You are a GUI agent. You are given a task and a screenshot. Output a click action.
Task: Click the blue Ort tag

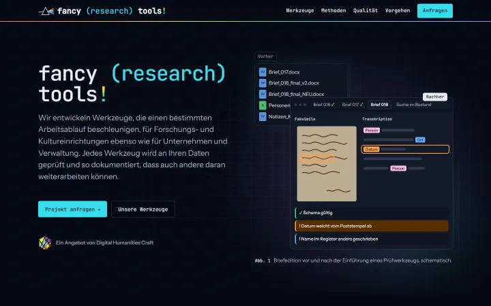[420, 140]
